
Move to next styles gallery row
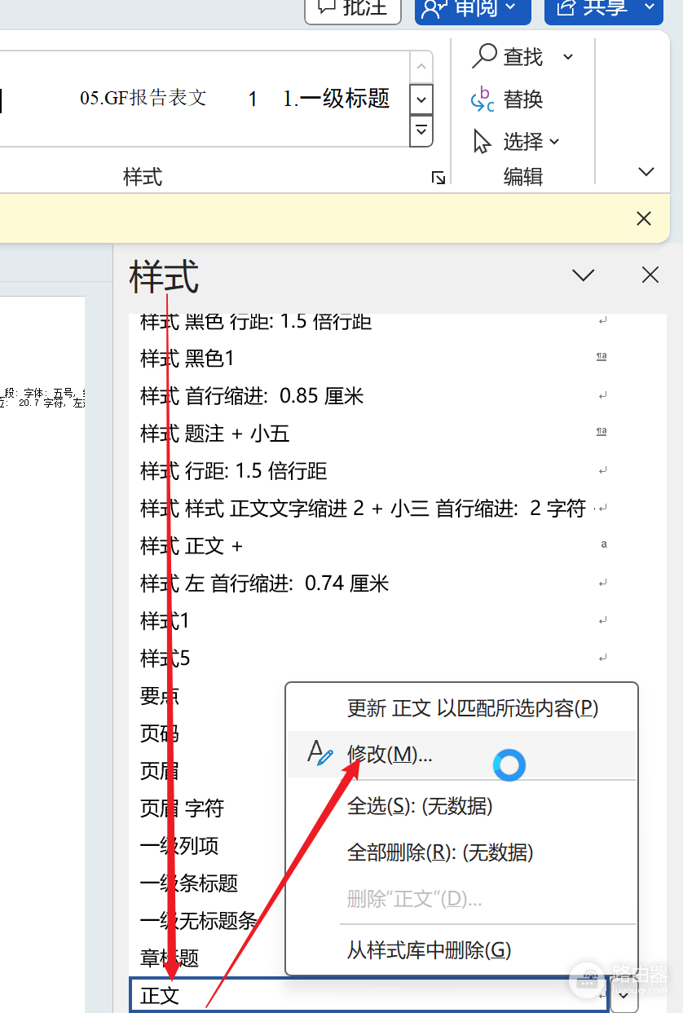[x=421, y=99]
